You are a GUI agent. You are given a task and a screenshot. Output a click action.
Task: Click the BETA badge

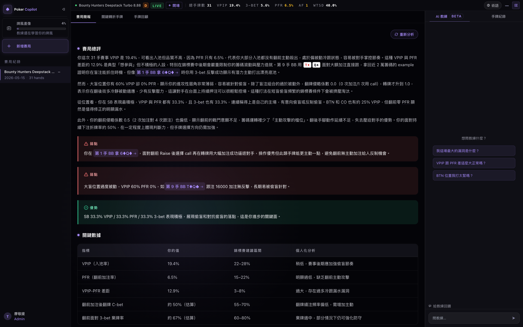coord(456,16)
